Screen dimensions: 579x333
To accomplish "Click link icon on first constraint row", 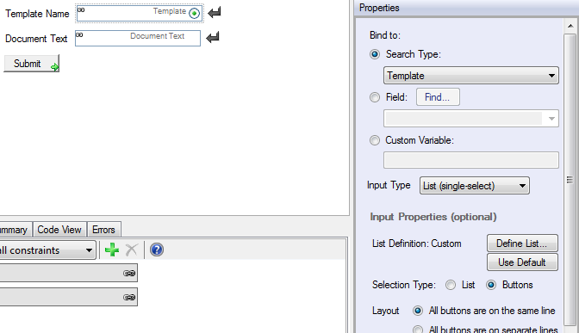I will (129, 274).
